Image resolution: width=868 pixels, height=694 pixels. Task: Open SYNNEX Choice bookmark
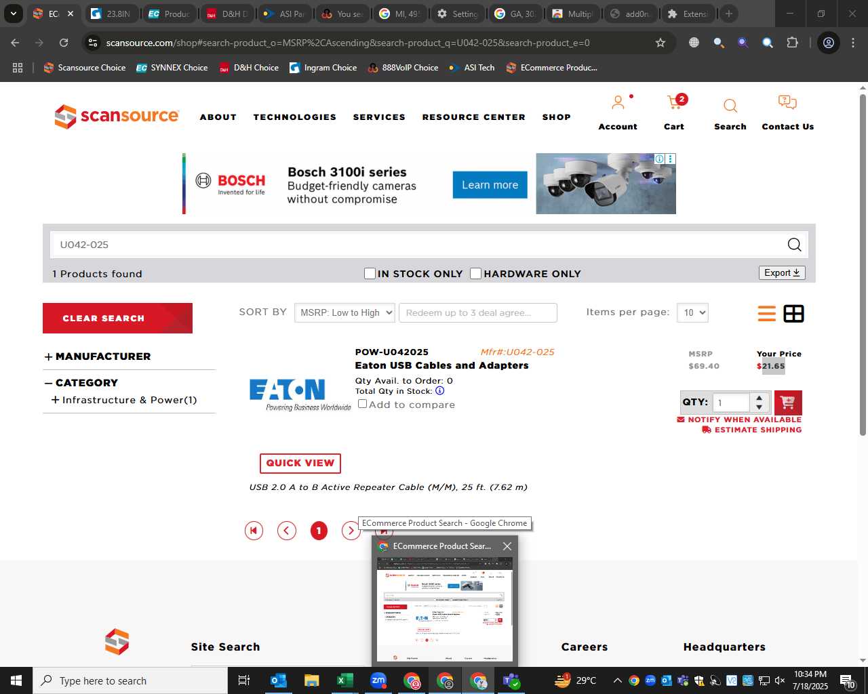click(x=172, y=68)
